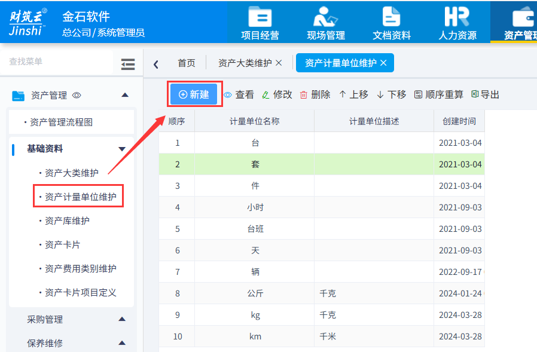The image size is (537, 352).
Task: Select the row named 辆
Action: [x=322, y=272]
